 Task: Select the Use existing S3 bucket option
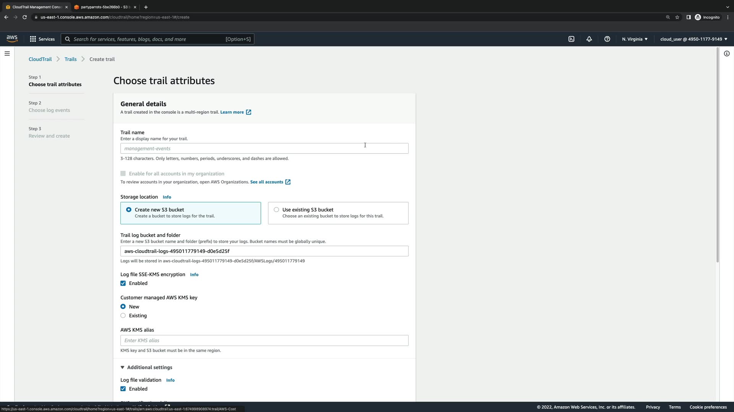click(x=276, y=210)
